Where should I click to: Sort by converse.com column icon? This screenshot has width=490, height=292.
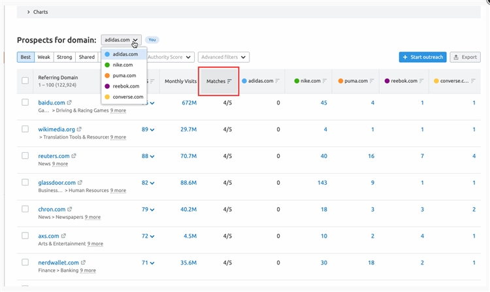pyautogui.click(x=473, y=81)
